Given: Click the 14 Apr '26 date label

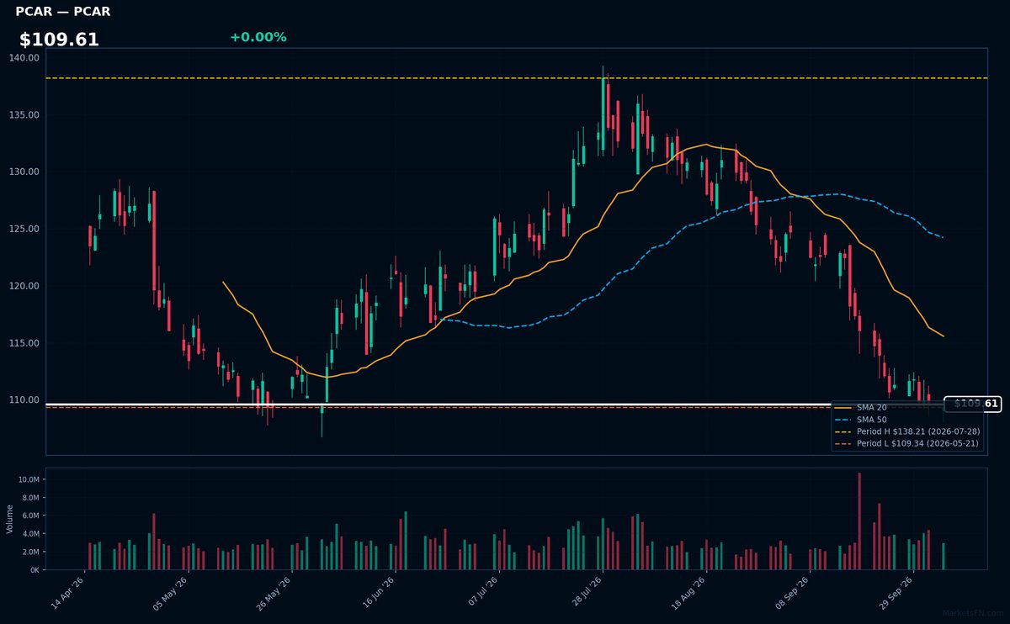Looking at the screenshot, I should [67, 594].
